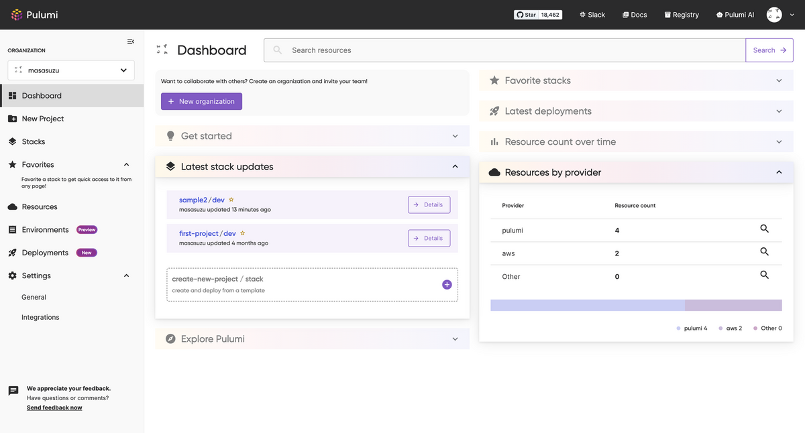Click the Settings gear icon in sidebar
This screenshot has width=805, height=433.
pos(12,275)
